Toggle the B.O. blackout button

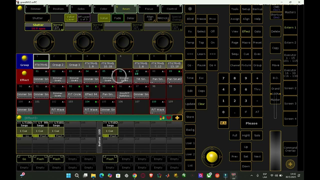(275, 78)
